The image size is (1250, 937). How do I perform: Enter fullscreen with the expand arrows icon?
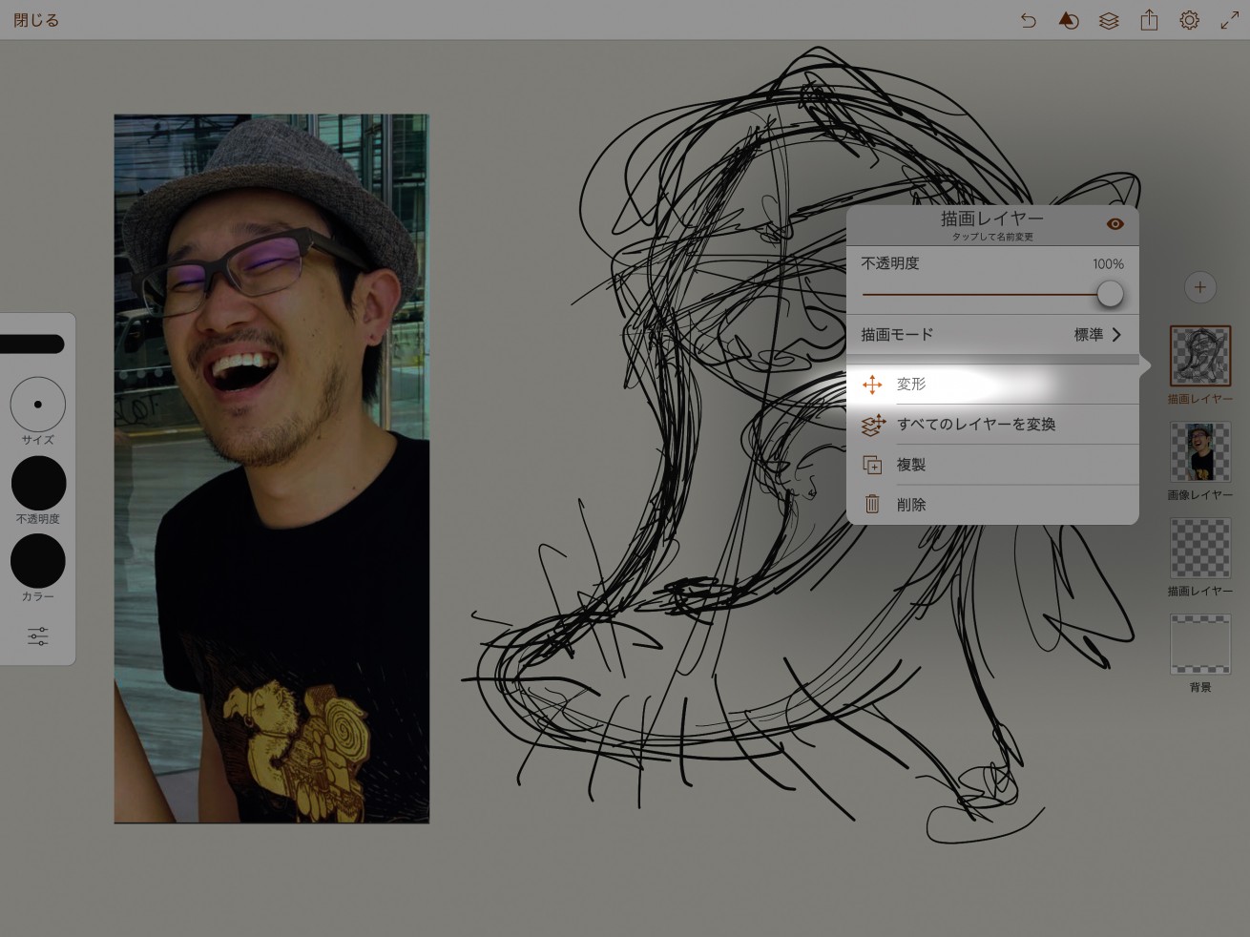1230,20
